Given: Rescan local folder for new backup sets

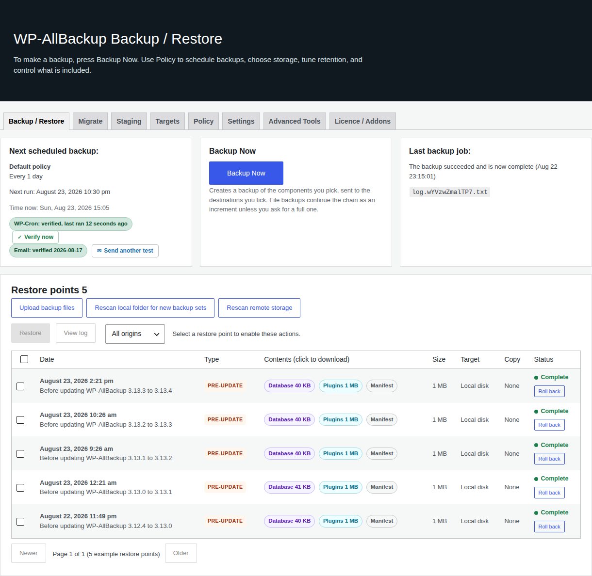Looking at the screenshot, I should 150,308.
